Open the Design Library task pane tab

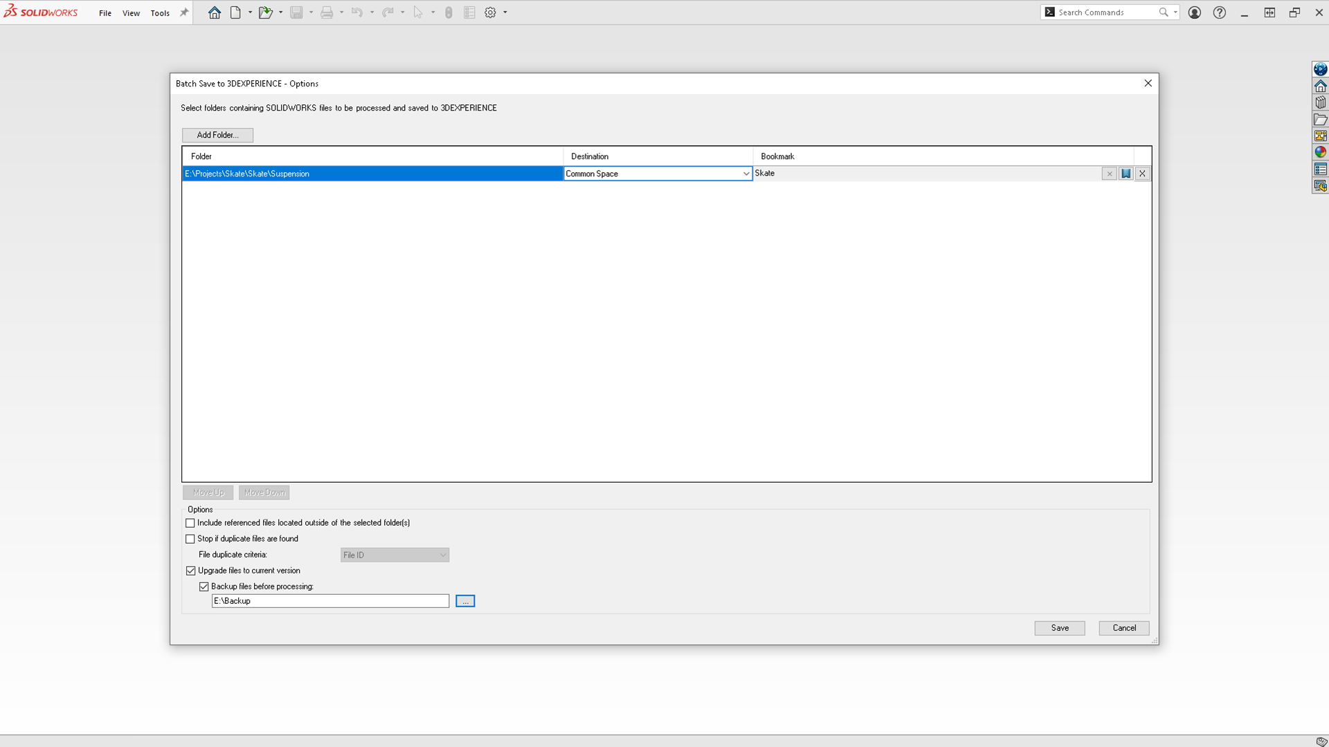click(1320, 102)
